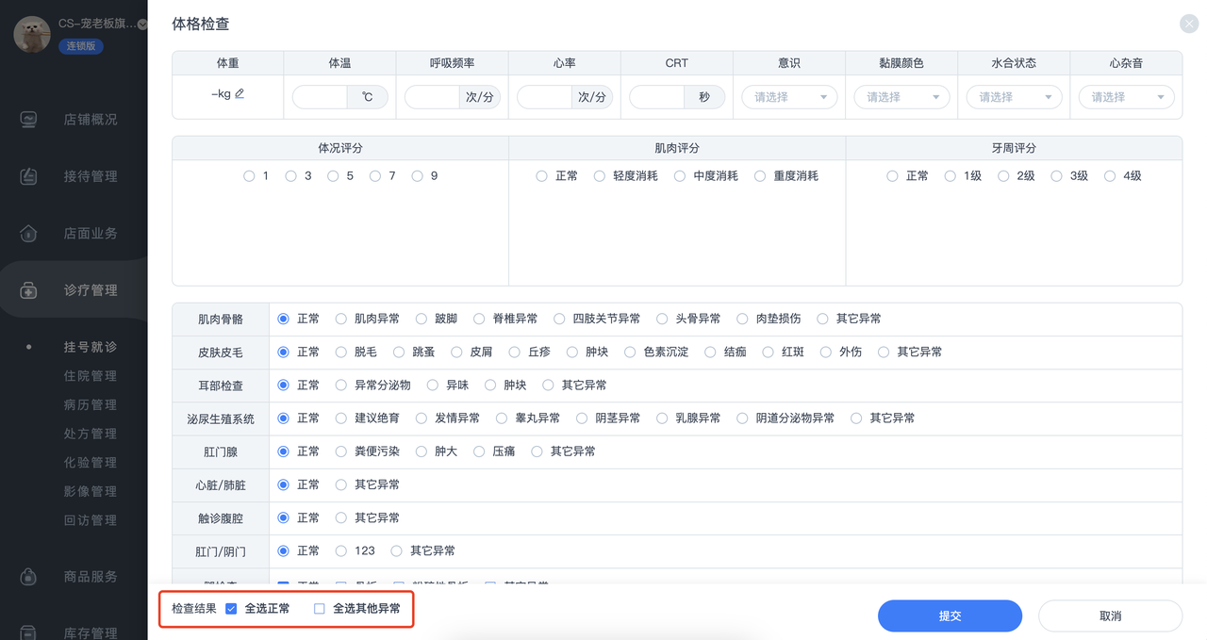Click the 体温 input field
Image resolution: width=1207 pixels, height=640 pixels.
[x=321, y=97]
